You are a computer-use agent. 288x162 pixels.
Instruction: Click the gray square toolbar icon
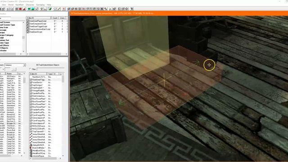[x=17, y=9]
